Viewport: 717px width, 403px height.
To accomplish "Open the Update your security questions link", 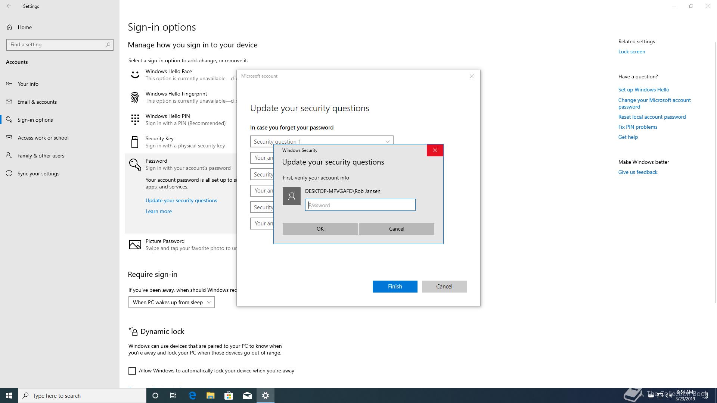I will [181, 200].
